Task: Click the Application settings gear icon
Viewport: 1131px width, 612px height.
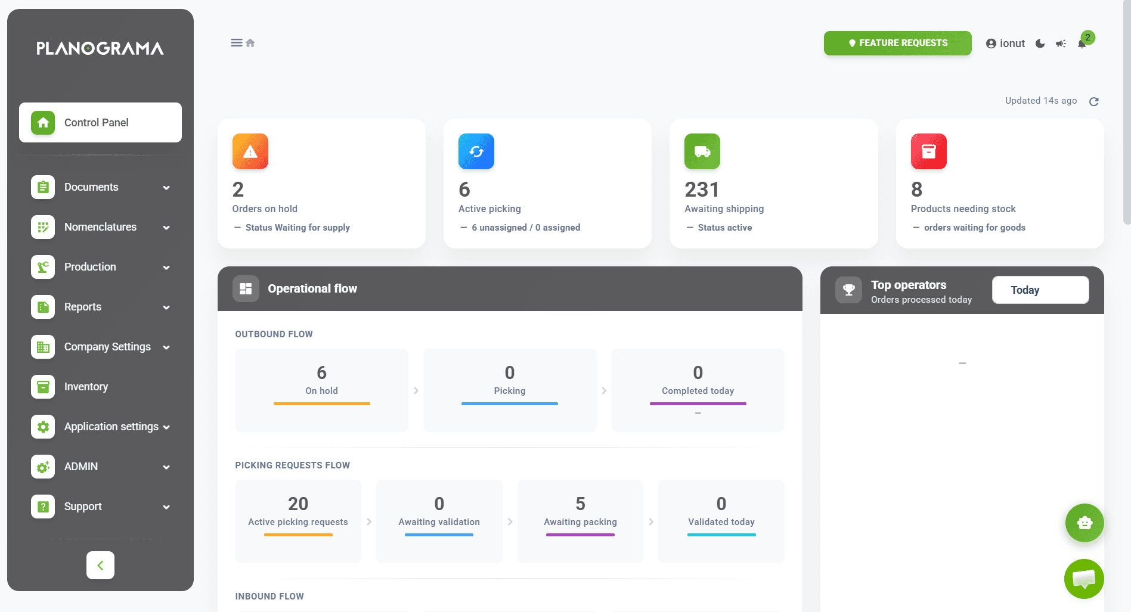Action: click(x=43, y=427)
